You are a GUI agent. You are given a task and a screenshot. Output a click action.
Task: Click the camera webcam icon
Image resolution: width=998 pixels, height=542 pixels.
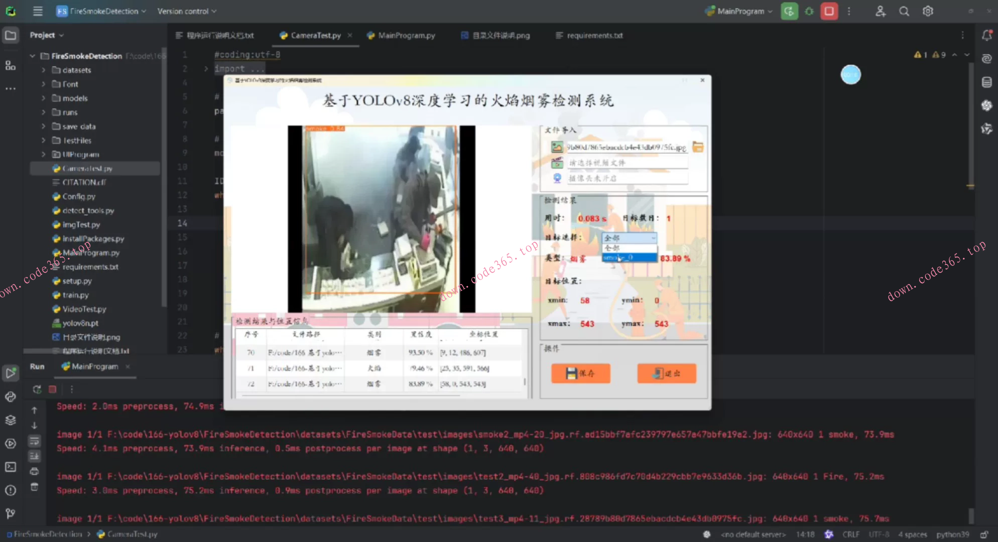pyautogui.click(x=557, y=178)
